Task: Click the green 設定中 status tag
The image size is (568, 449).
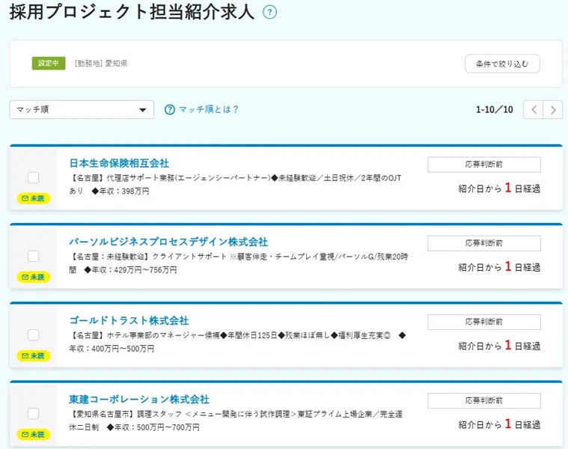Action: point(48,64)
